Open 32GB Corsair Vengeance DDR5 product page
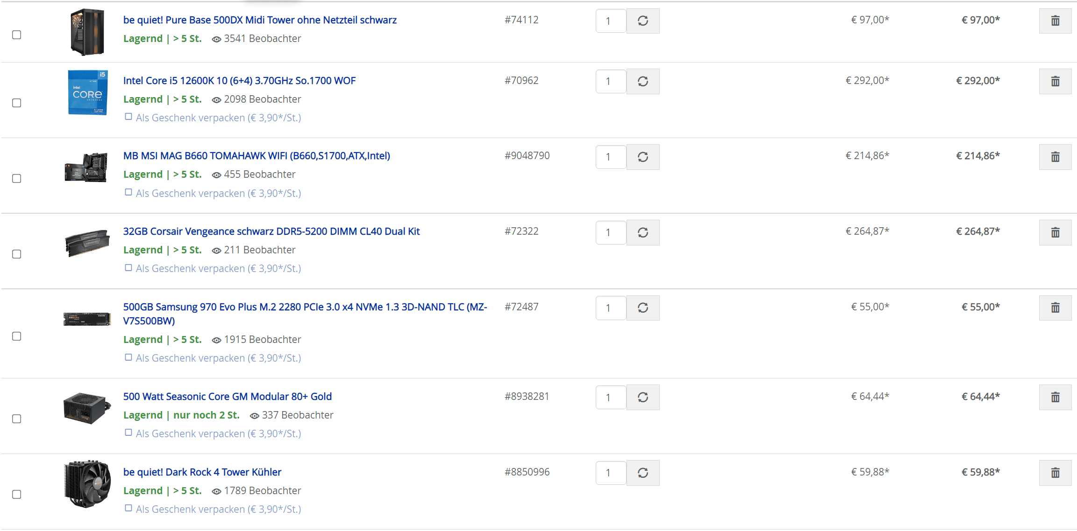 271,231
